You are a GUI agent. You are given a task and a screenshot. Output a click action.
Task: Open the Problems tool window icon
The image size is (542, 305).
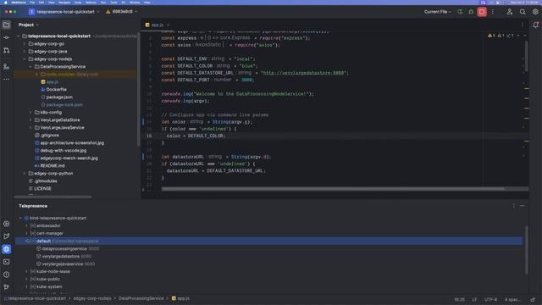pos(6,274)
